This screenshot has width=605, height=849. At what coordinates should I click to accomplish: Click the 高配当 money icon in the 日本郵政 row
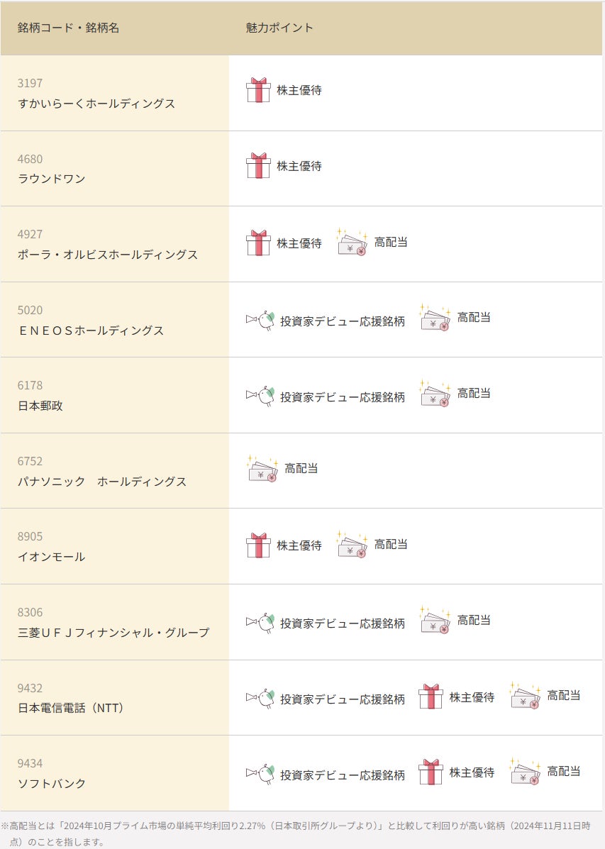pos(435,393)
